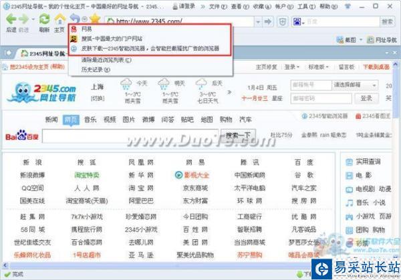
Task: Show more weather with » arrow
Action: [229, 92]
